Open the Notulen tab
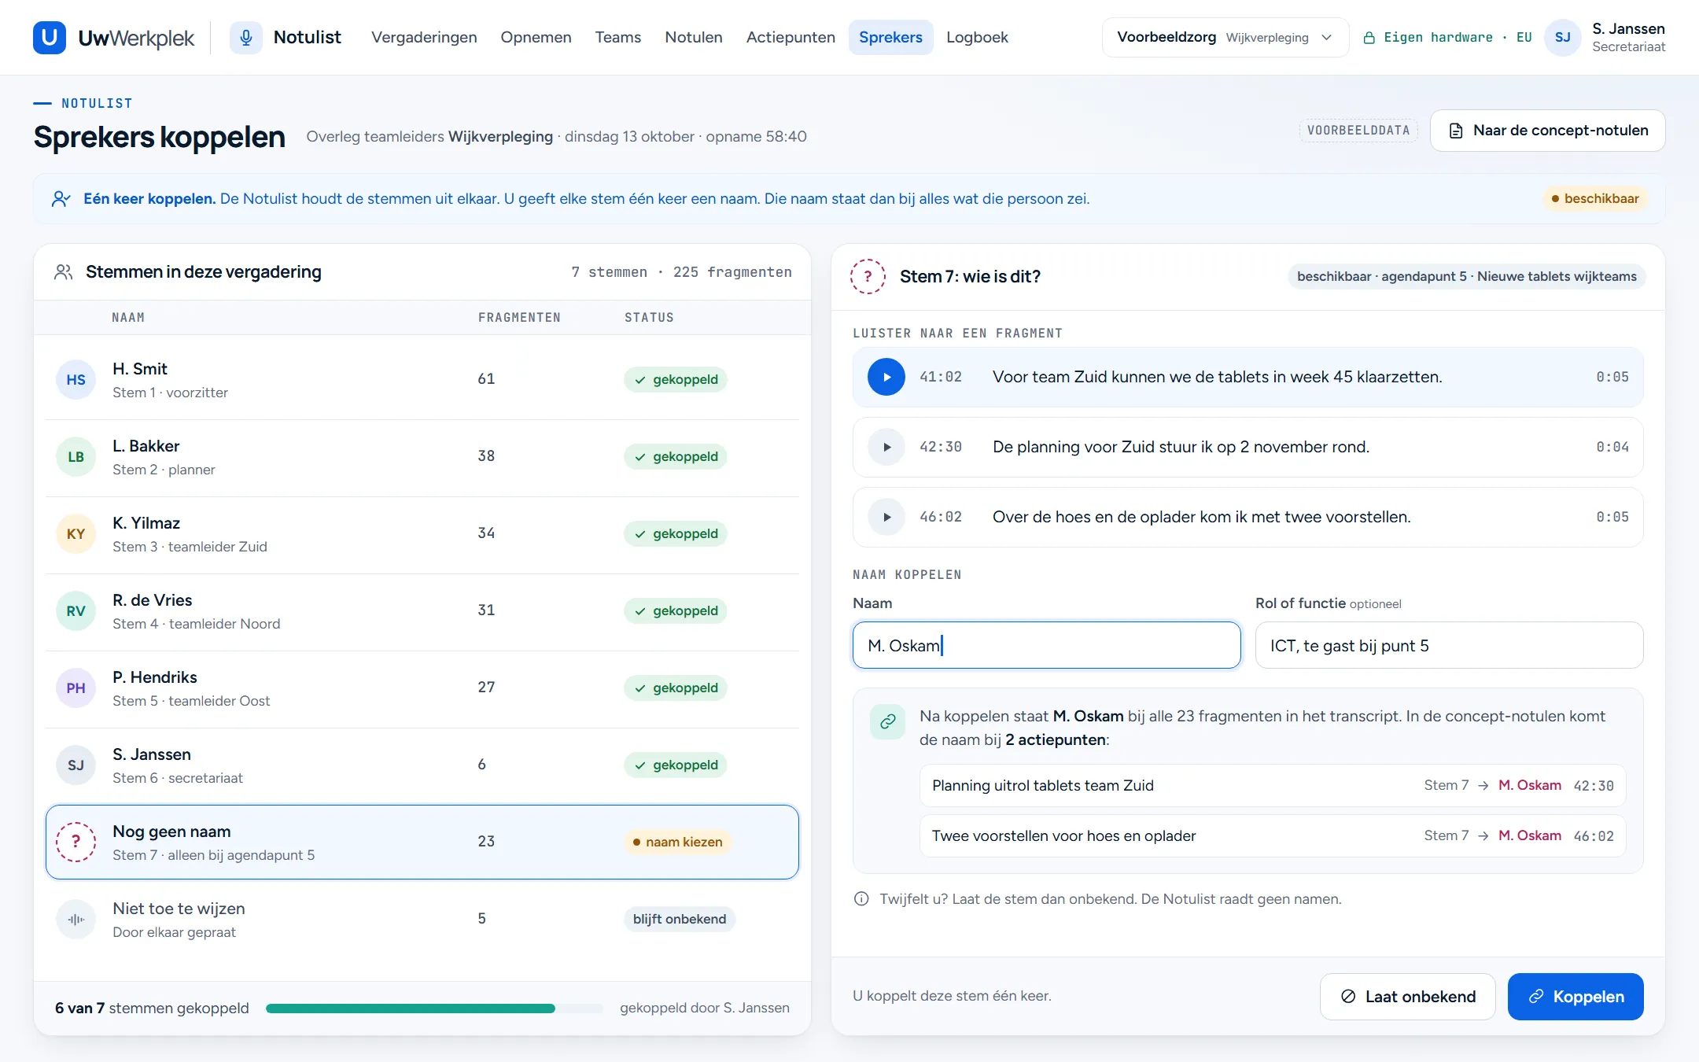This screenshot has width=1699, height=1062. [x=693, y=37]
